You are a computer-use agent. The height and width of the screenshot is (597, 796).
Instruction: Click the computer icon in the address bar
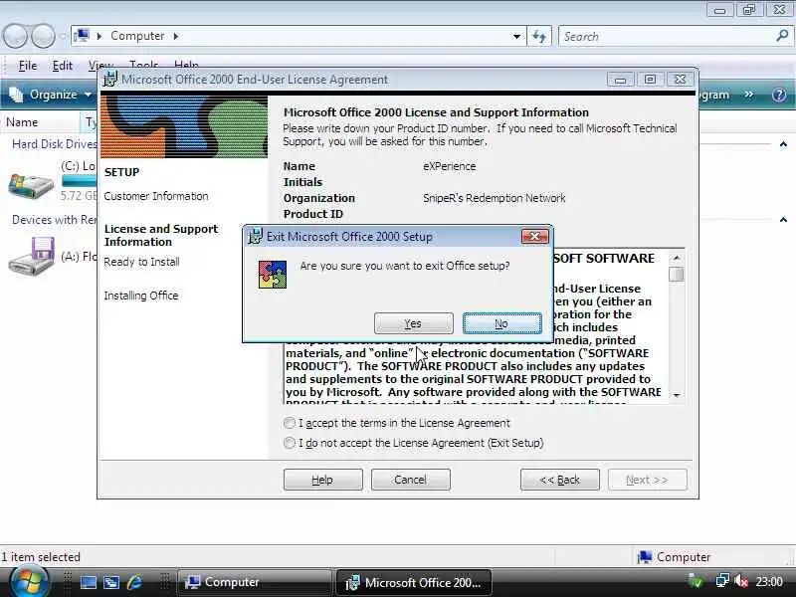(82, 36)
